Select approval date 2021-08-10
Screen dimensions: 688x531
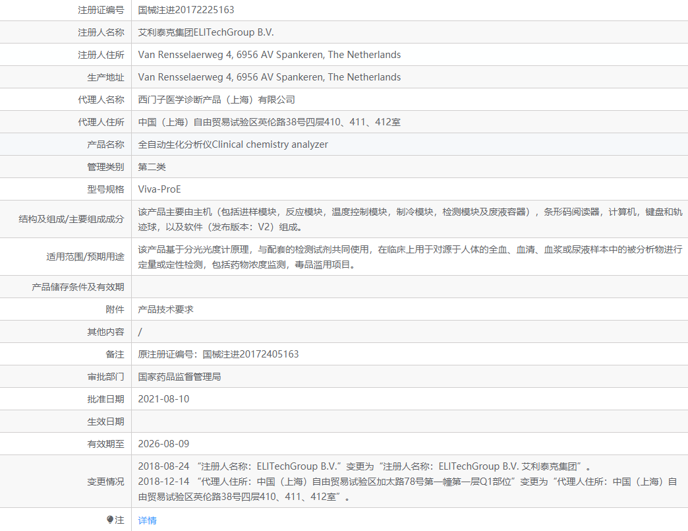[163, 399]
